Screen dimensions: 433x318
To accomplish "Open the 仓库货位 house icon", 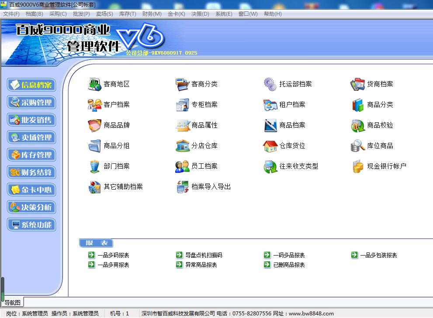I will tap(270, 146).
